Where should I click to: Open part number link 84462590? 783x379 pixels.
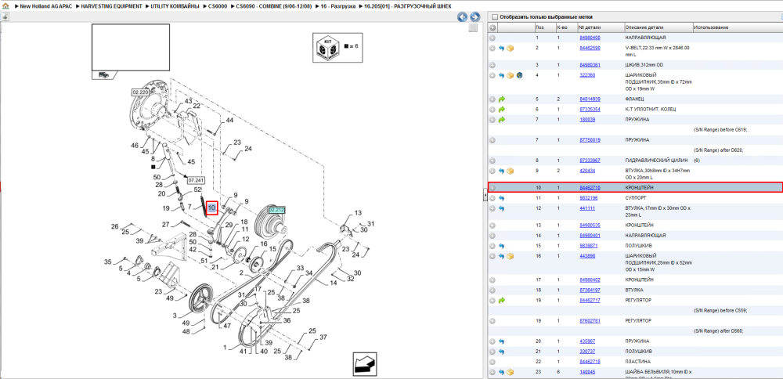[590, 48]
